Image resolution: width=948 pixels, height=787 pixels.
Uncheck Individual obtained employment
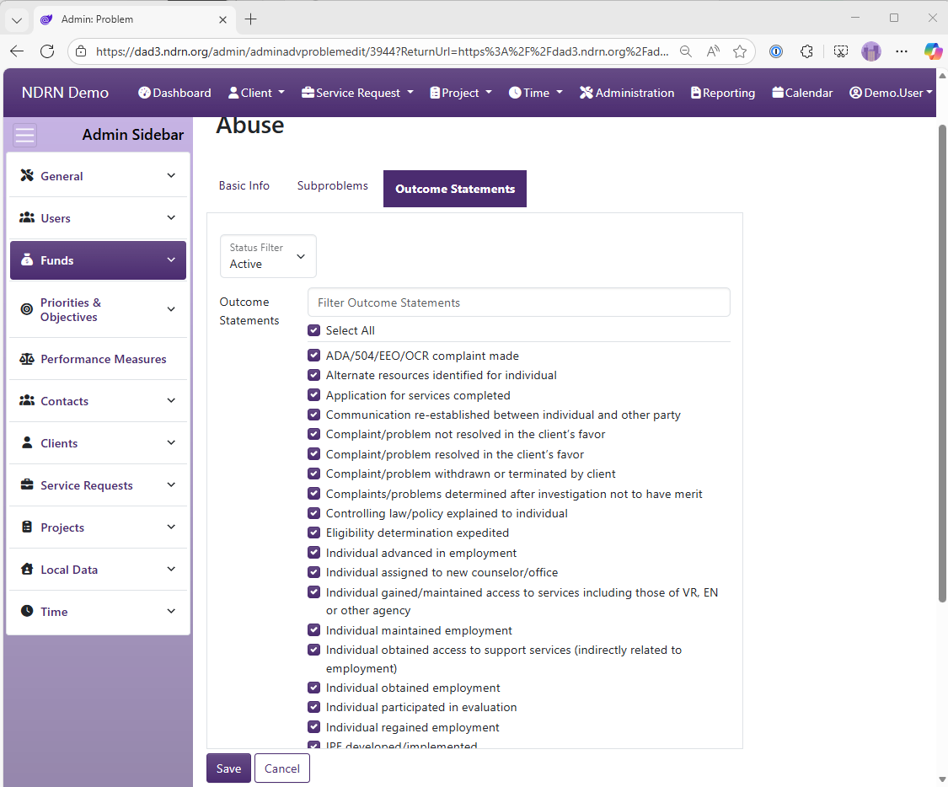click(313, 688)
